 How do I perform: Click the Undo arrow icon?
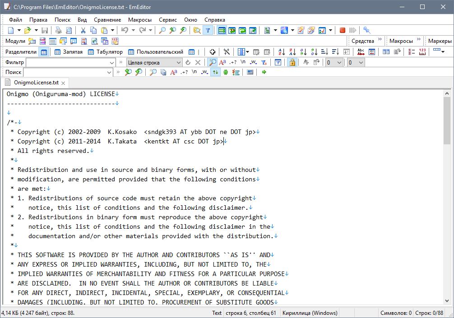(x=125, y=30)
